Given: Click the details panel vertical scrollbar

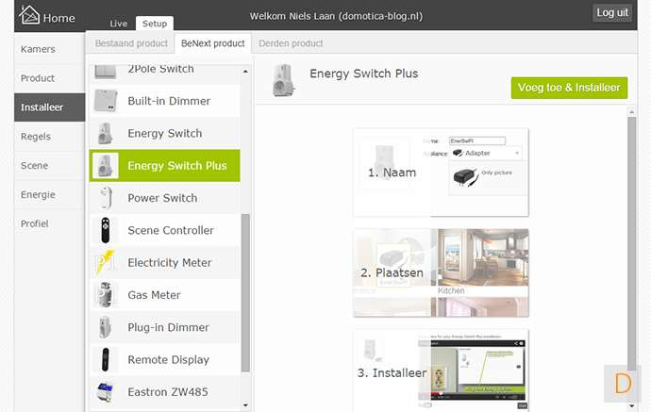Looking at the screenshot, I should 631,243.
